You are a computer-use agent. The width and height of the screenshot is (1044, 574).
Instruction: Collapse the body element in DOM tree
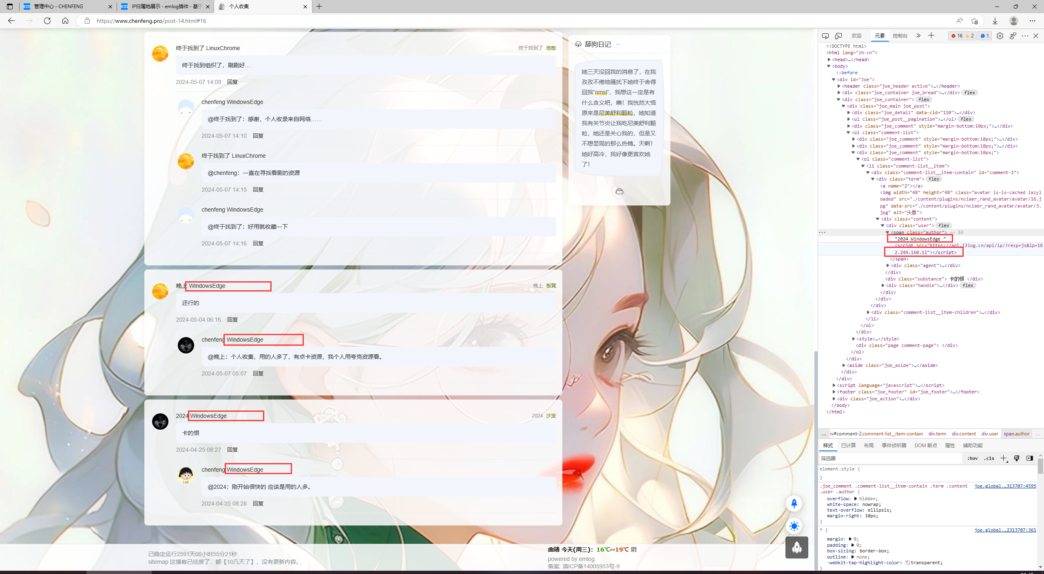829,66
